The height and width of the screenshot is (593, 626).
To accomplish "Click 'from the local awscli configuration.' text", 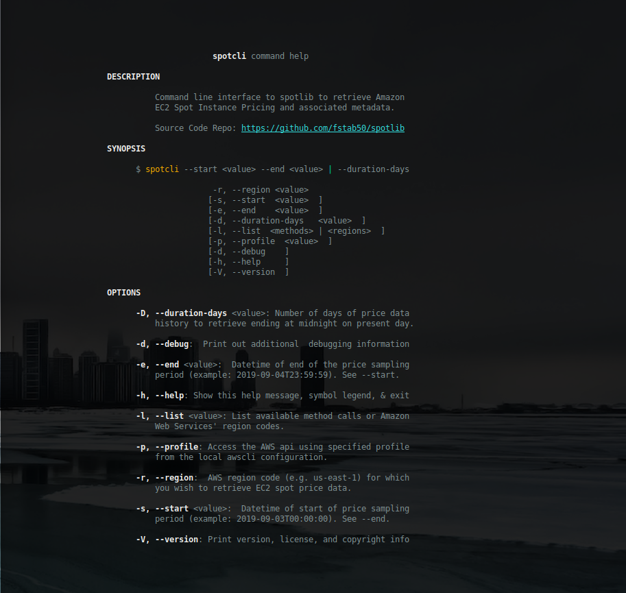I will point(241,457).
